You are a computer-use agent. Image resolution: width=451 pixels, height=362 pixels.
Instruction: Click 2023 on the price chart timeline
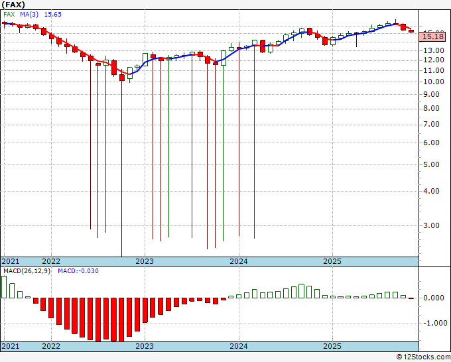[145, 261]
